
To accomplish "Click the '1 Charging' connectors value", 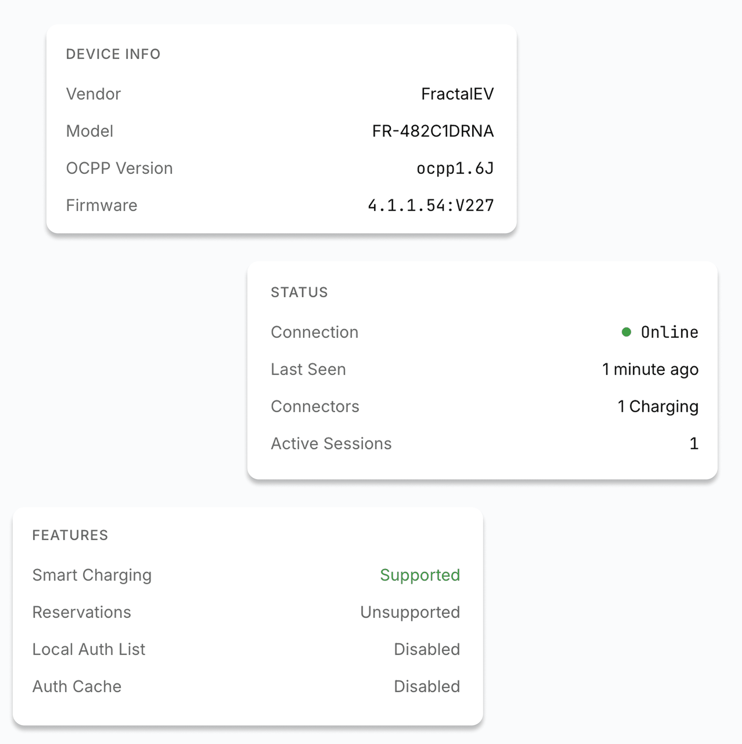I will point(658,406).
